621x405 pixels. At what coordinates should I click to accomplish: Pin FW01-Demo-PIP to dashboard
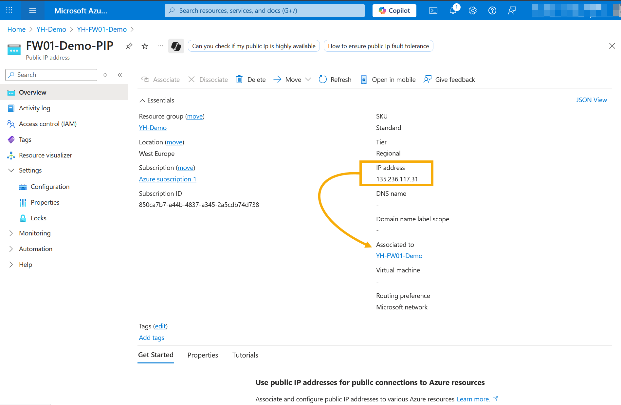[x=129, y=46]
